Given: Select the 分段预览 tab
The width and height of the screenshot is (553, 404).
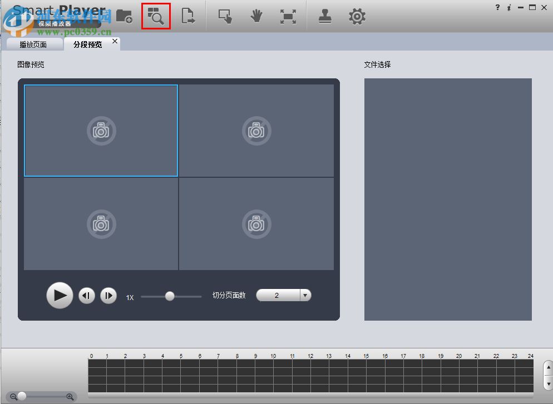Looking at the screenshot, I should tap(88, 44).
